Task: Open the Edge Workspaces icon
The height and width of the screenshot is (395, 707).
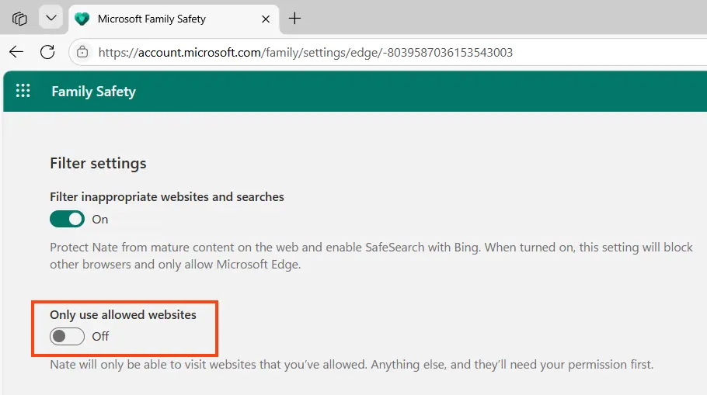Action: tap(20, 19)
